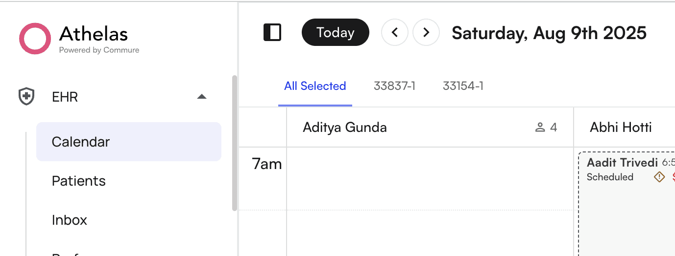Click the patient count person icon
Viewport: 675px width, 256px height.
[540, 128]
